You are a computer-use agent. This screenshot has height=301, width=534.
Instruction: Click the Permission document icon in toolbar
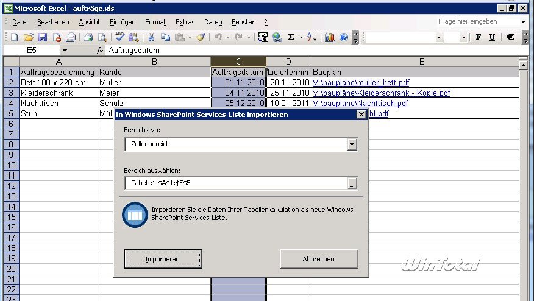tap(57, 37)
